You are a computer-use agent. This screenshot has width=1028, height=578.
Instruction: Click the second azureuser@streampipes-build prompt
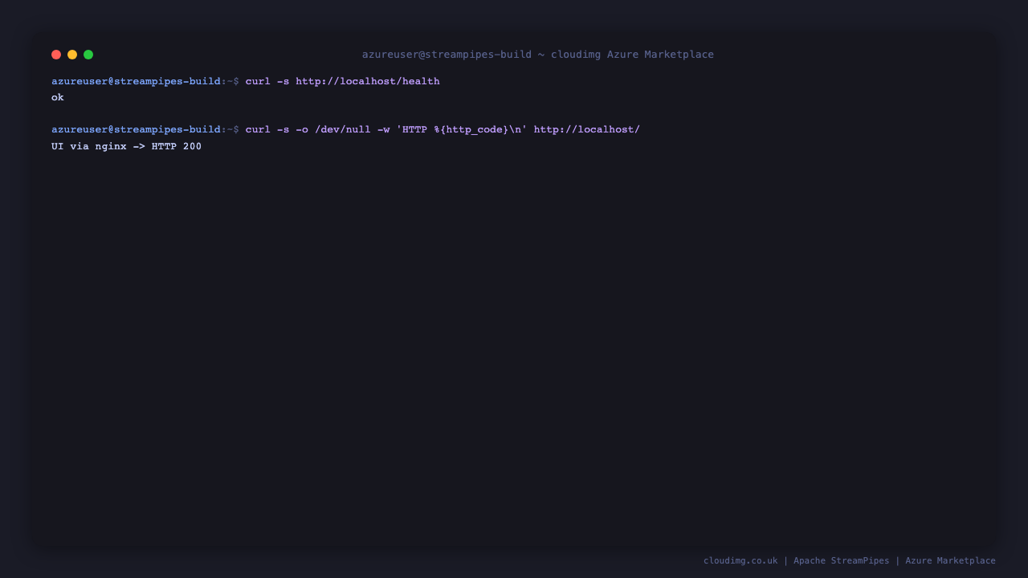click(x=145, y=129)
